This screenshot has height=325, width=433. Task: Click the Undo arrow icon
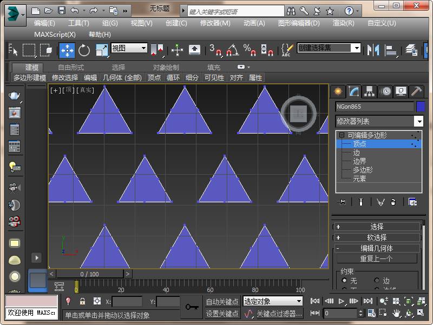tap(75, 11)
